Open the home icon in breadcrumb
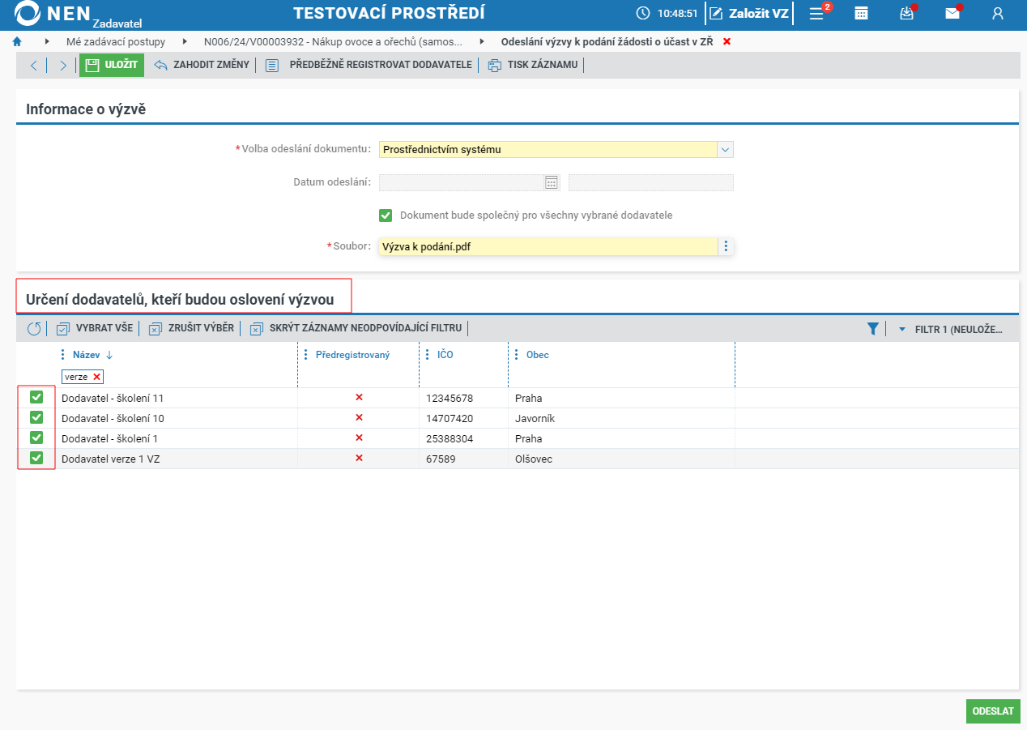1027x730 pixels. pyautogui.click(x=17, y=41)
